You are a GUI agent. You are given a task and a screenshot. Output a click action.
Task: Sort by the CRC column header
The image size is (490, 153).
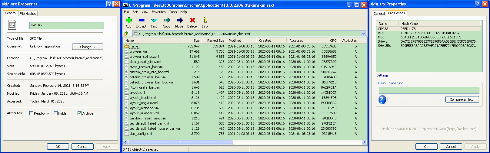(328, 41)
